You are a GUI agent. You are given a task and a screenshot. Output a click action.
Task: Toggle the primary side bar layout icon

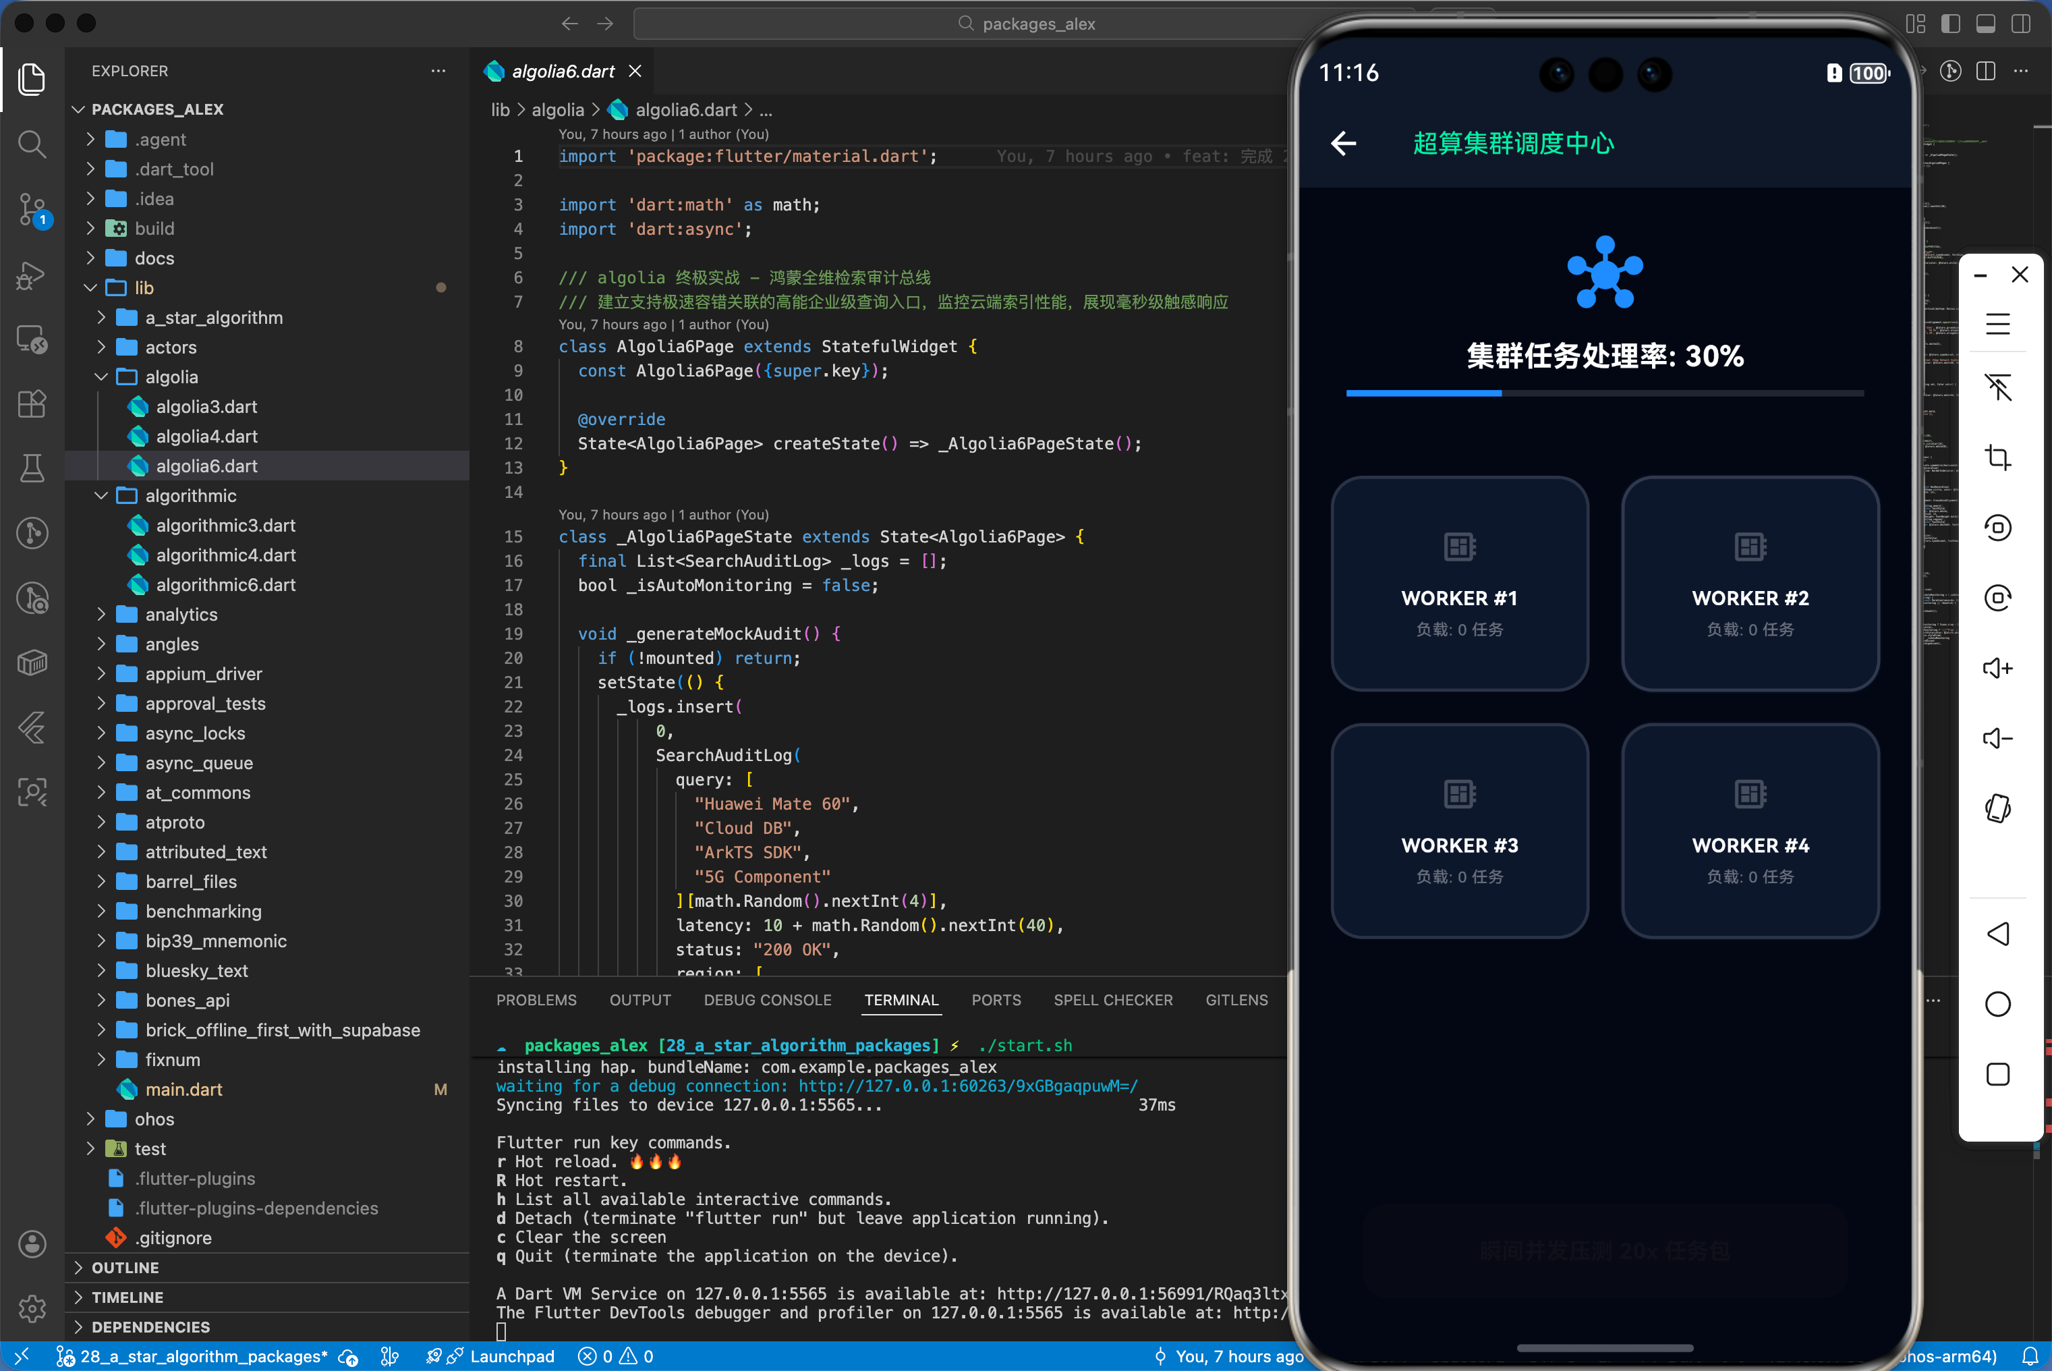pos(1951,24)
